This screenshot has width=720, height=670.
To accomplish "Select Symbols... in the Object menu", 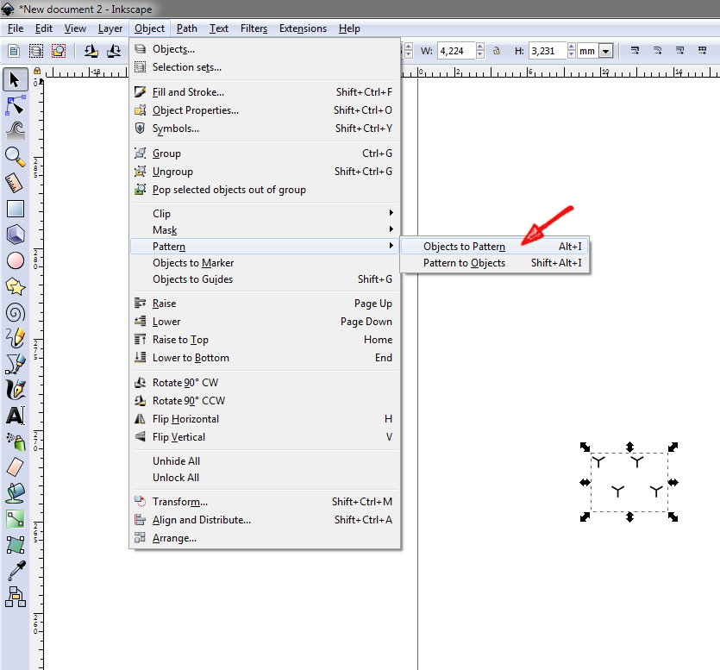I will [265, 128].
